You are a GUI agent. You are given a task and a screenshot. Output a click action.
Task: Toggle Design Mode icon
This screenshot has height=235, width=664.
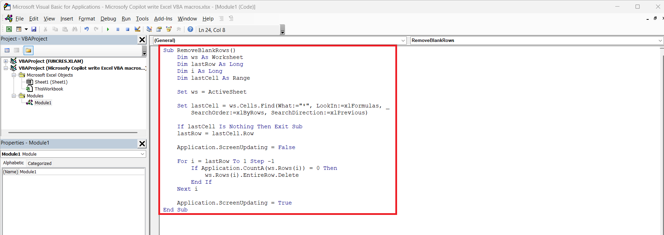pyautogui.click(x=137, y=29)
